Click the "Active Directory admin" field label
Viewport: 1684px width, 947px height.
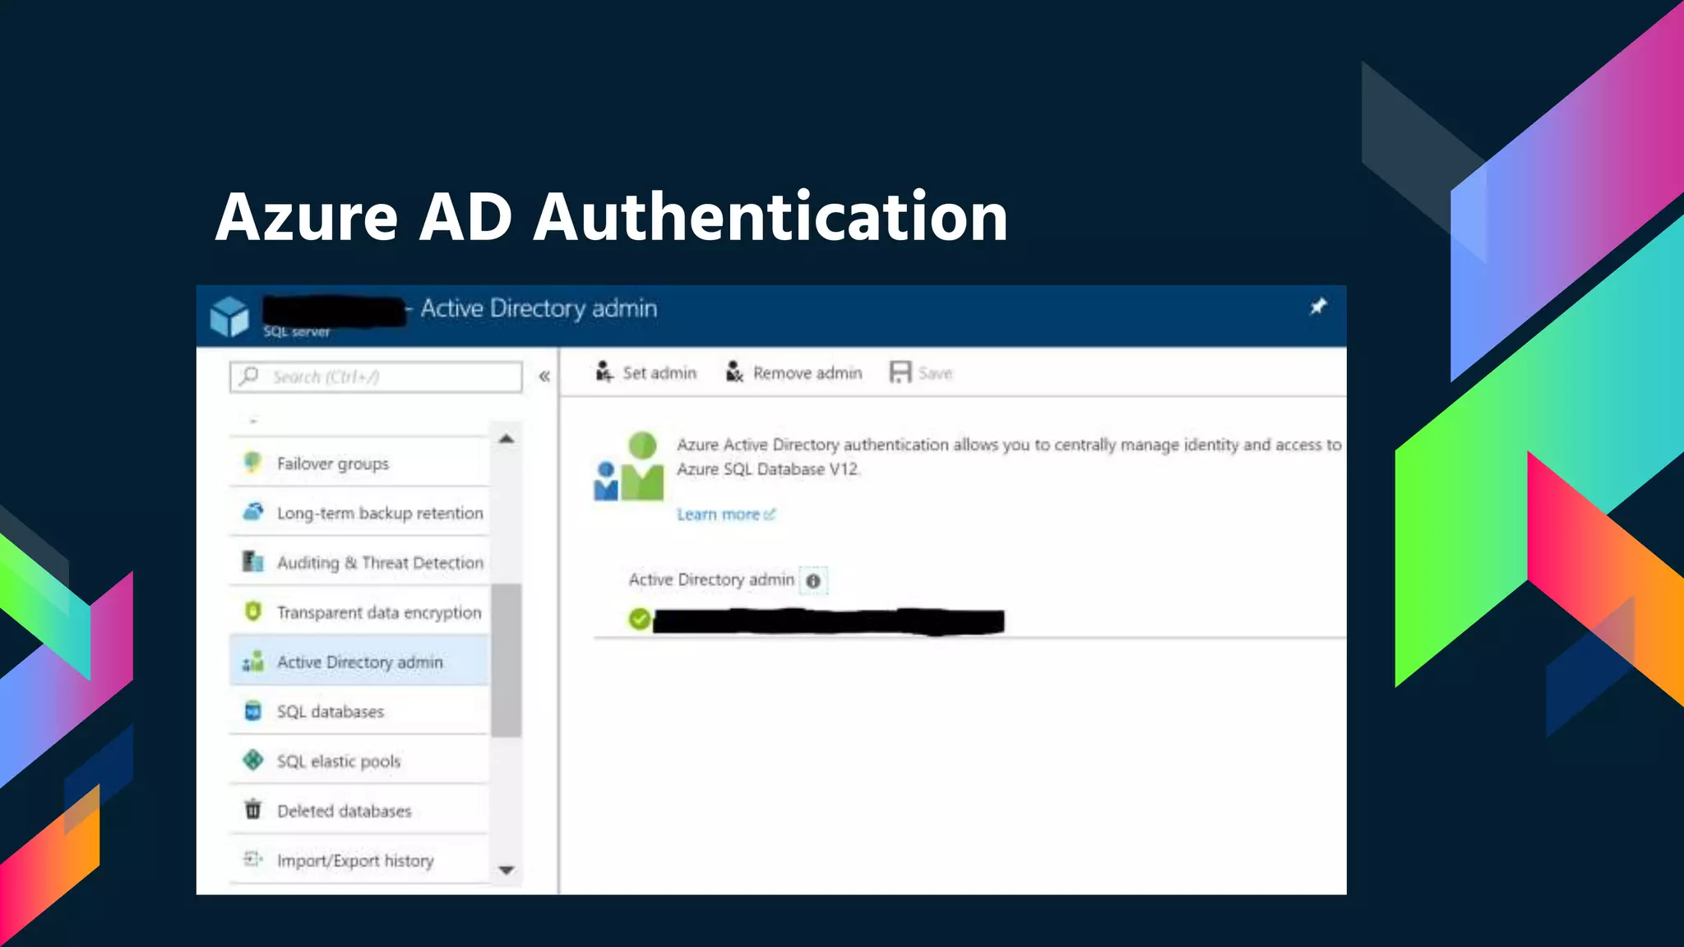tap(712, 580)
